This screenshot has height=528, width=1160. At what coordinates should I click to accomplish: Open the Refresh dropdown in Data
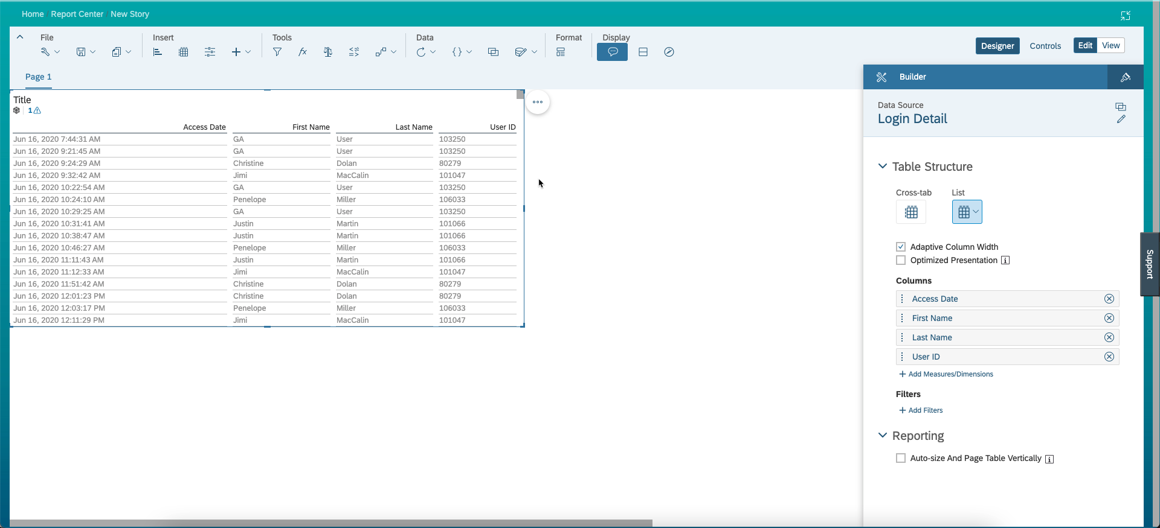(426, 52)
